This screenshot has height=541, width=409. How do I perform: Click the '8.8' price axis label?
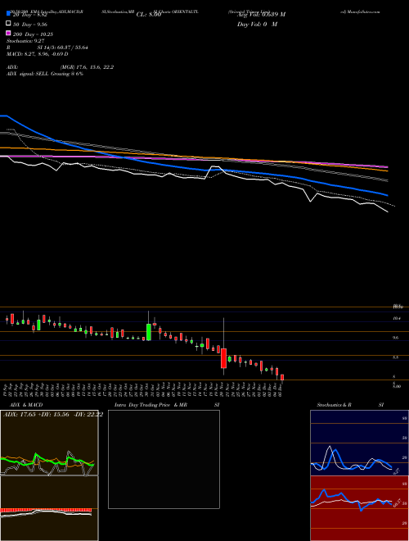[395, 357]
